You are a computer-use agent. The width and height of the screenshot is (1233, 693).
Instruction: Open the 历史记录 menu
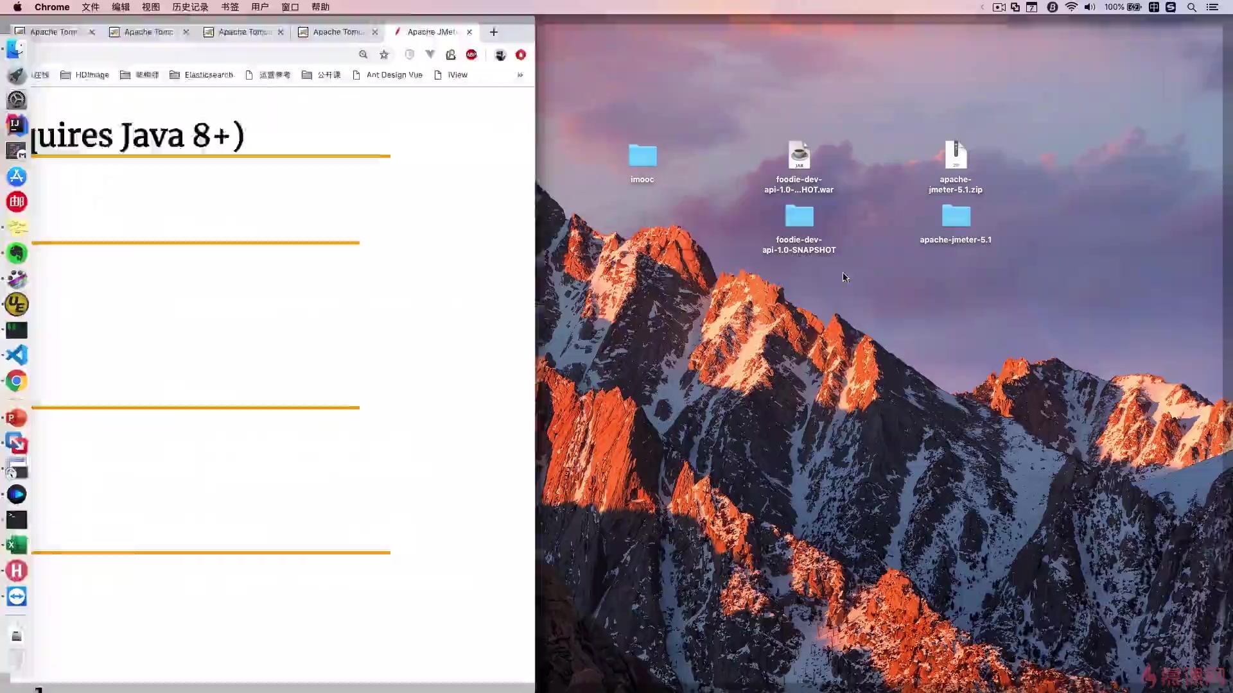point(190,7)
